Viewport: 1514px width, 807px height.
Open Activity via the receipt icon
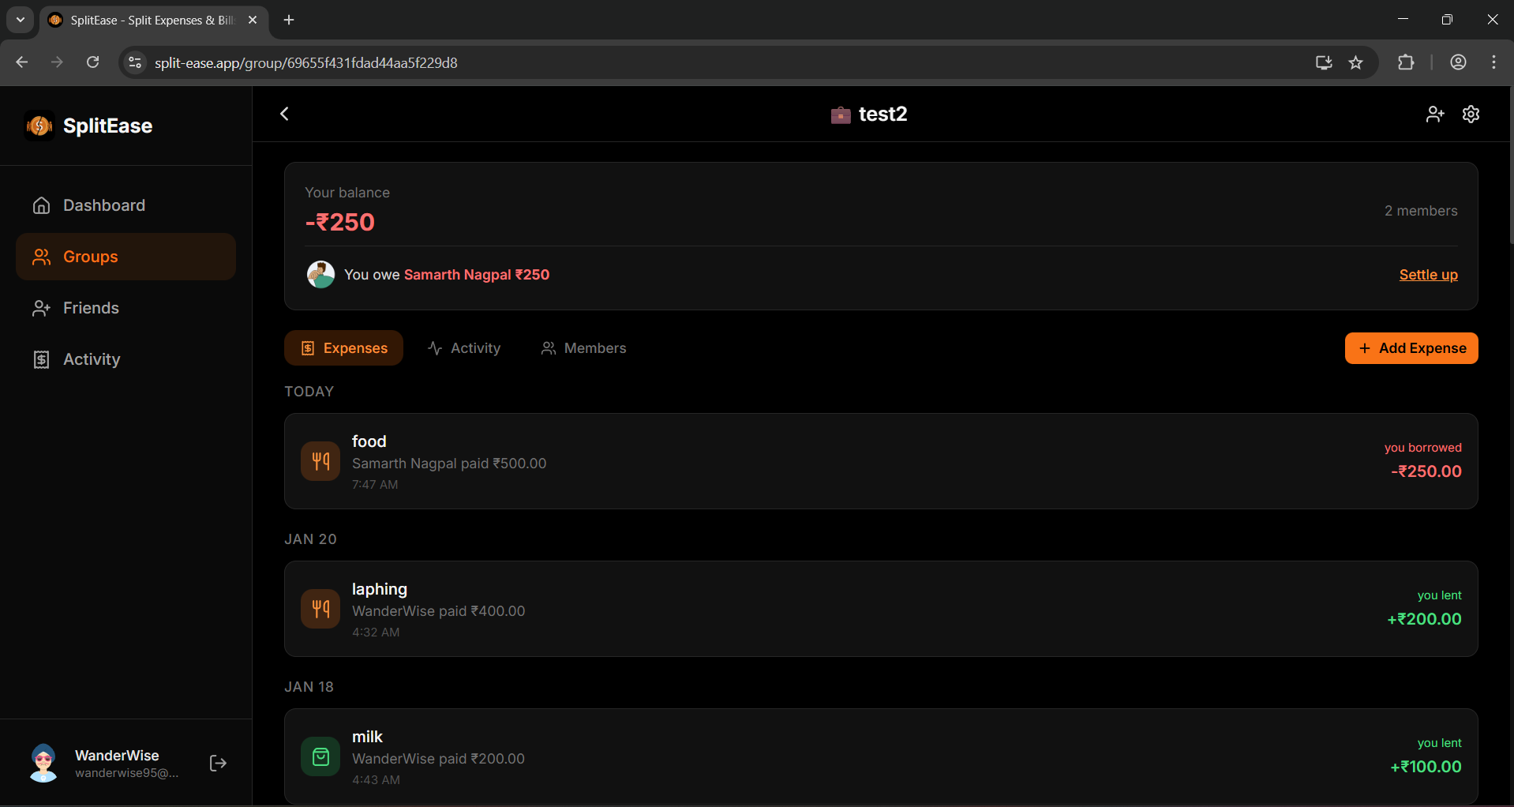[42, 359]
